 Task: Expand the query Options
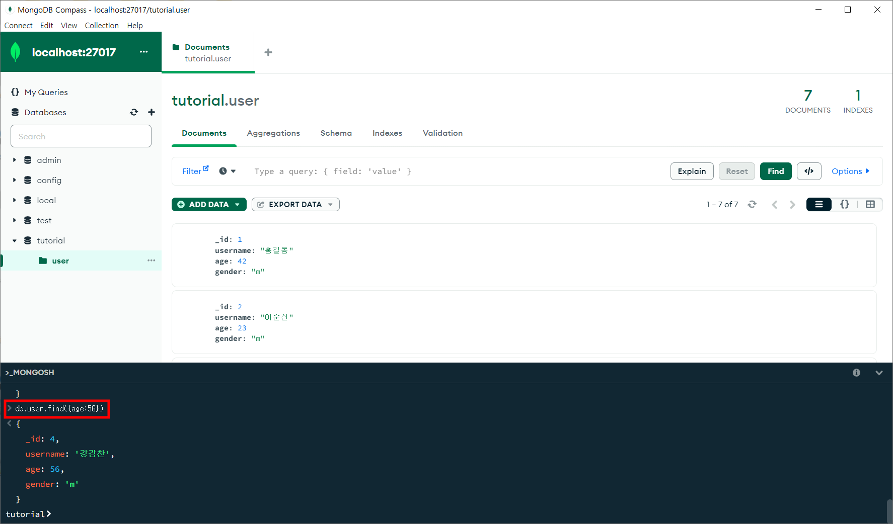click(850, 171)
